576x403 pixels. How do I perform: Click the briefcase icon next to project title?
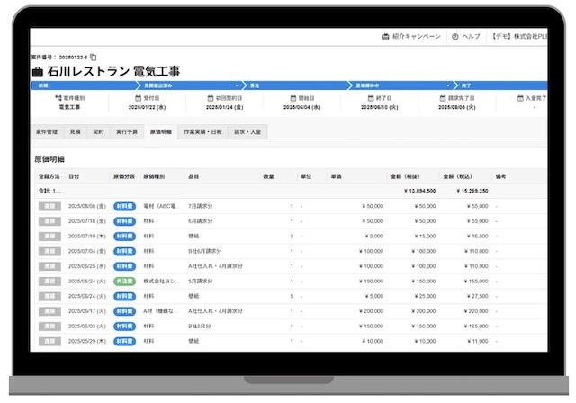38,71
